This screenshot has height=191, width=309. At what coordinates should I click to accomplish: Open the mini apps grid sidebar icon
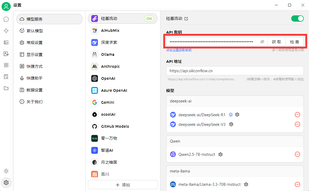[x=6, y=65]
